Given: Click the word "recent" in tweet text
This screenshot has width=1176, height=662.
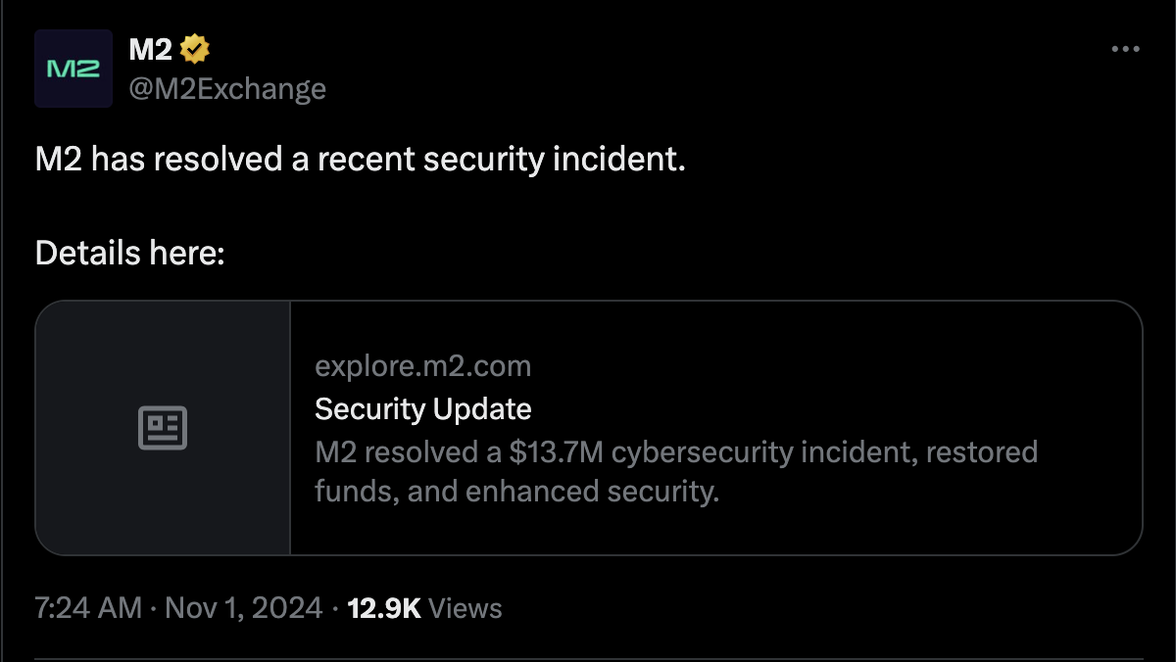Looking at the screenshot, I should pos(366,160).
